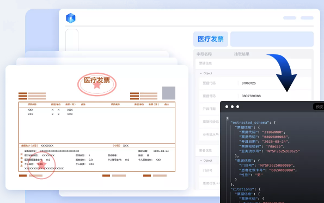Click the extracted value 31060125
This screenshot has height=203, width=324.
click(x=248, y=83)
